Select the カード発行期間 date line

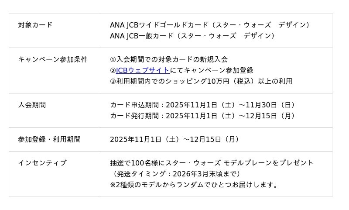(203, 116)
